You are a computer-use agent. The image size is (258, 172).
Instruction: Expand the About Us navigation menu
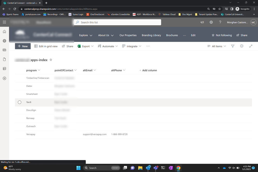(106, 35)
